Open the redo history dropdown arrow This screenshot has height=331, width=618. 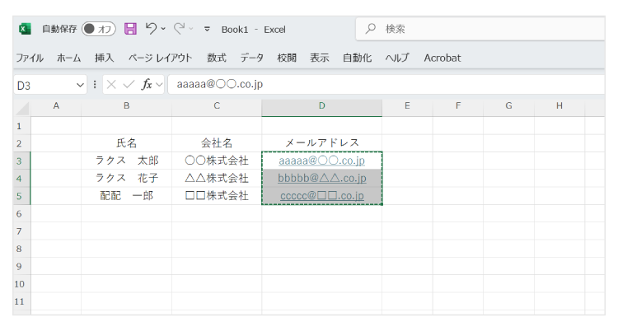pos(191,29)
